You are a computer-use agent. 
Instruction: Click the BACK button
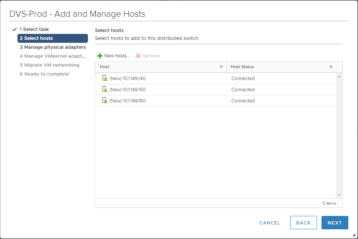coord(303,223)
